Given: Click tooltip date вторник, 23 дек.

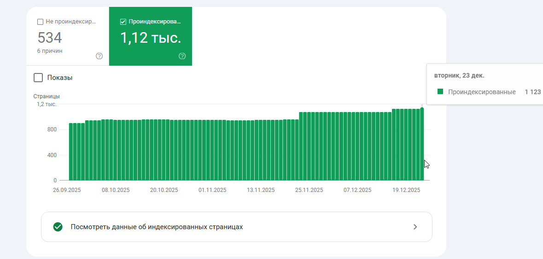Looking at the screenshot, I should point(459,76).
